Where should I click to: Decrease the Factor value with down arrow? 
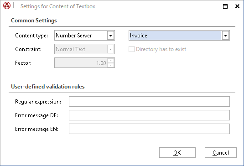tap(110, 65)
